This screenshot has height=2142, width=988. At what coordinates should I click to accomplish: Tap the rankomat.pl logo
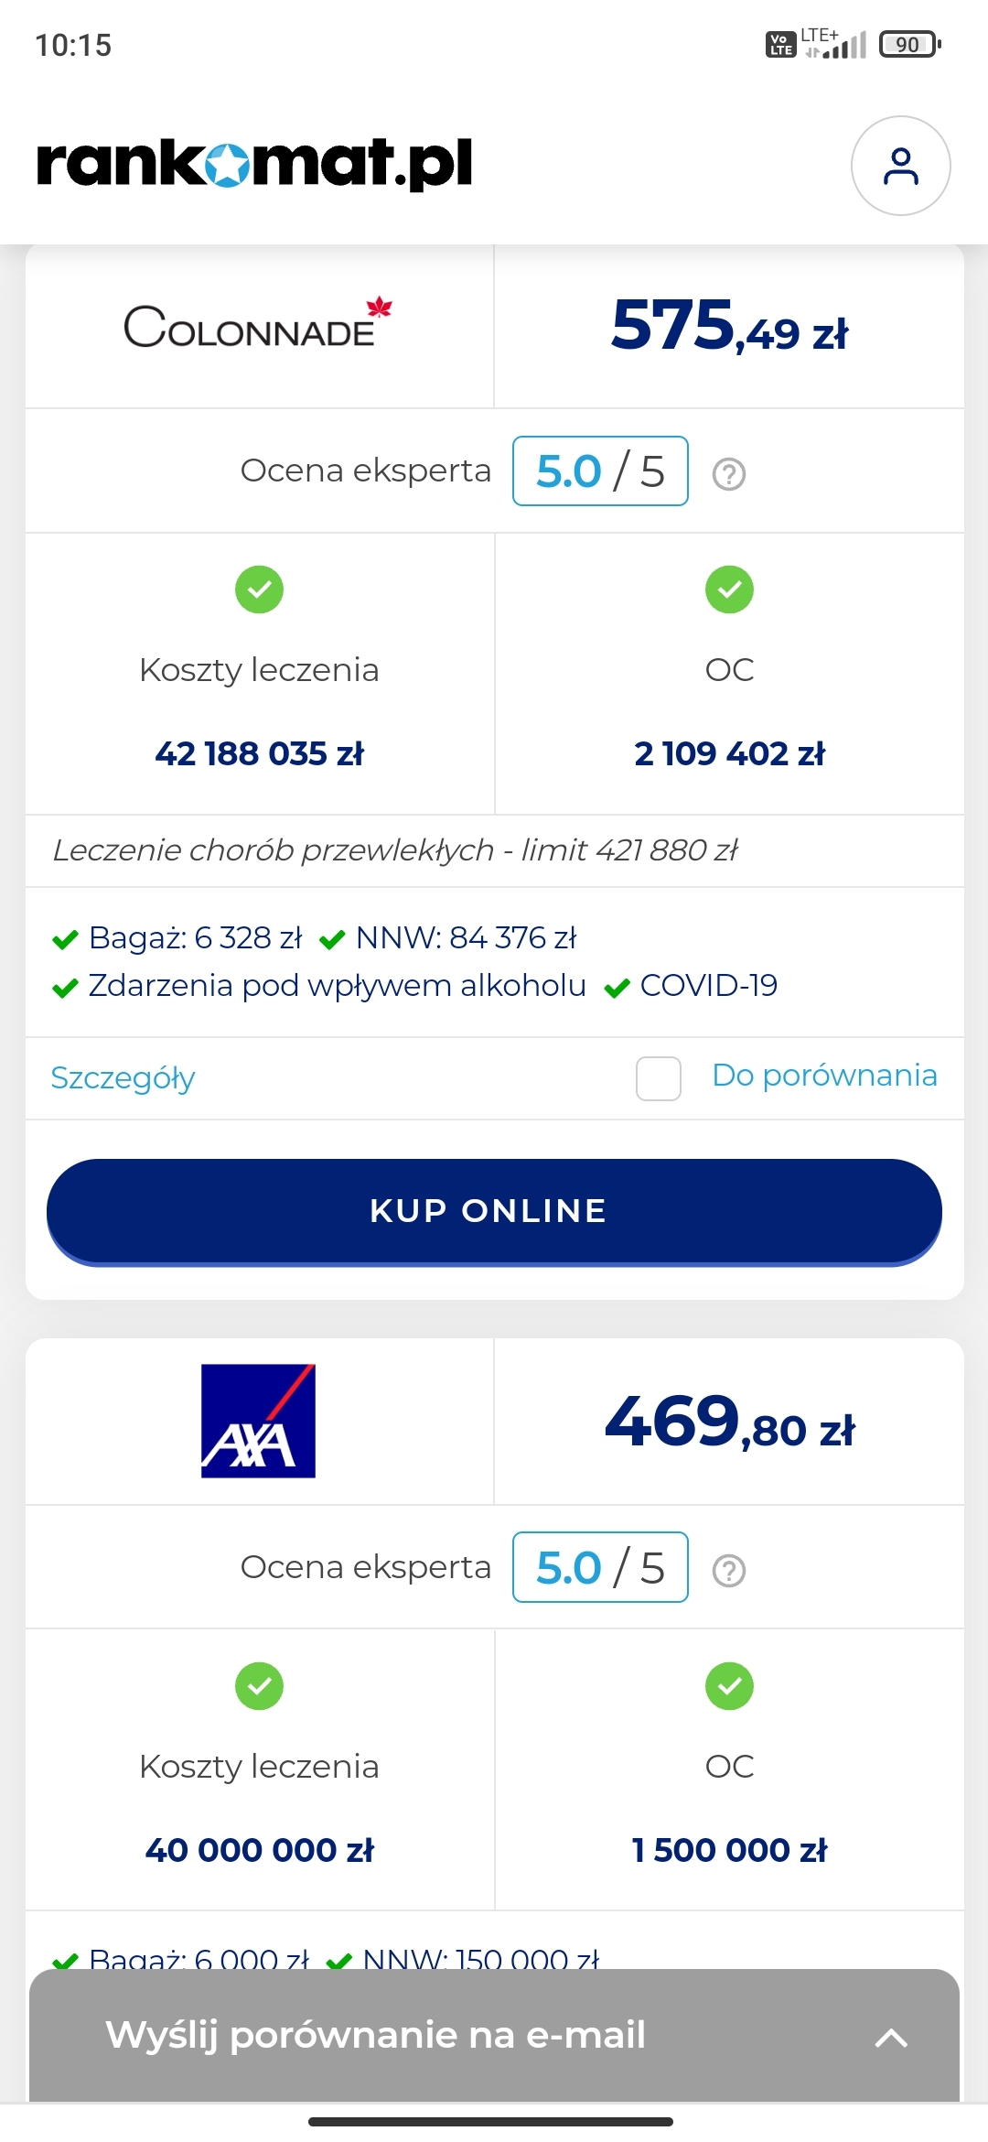pyautogui.click(x=254, y=163)
